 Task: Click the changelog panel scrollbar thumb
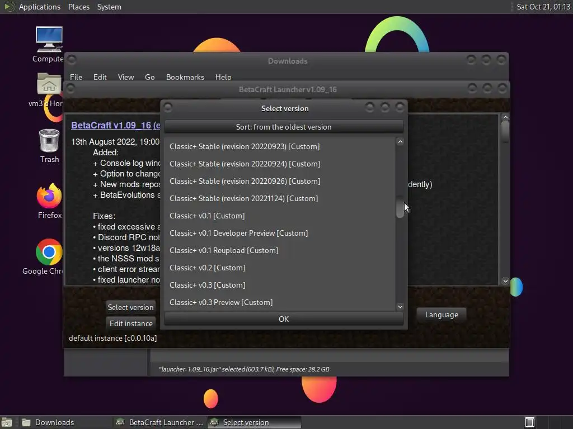tap(505, 132)
